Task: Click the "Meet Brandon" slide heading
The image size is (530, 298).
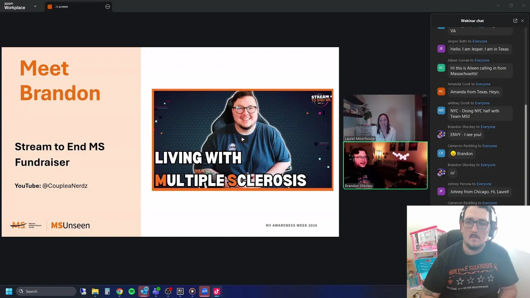Action: 60,80
